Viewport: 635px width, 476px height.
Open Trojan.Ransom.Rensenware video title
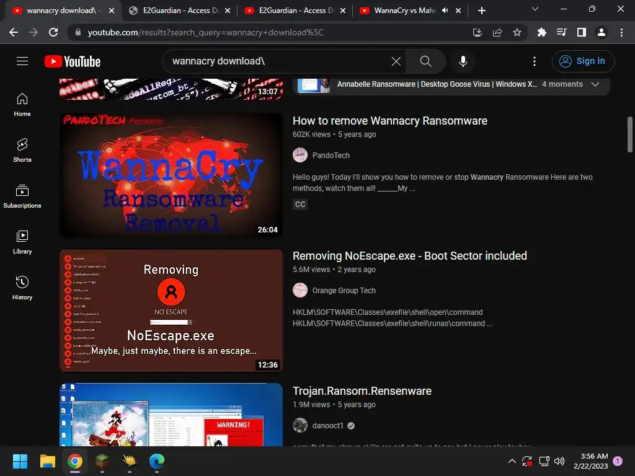[362, 391]
